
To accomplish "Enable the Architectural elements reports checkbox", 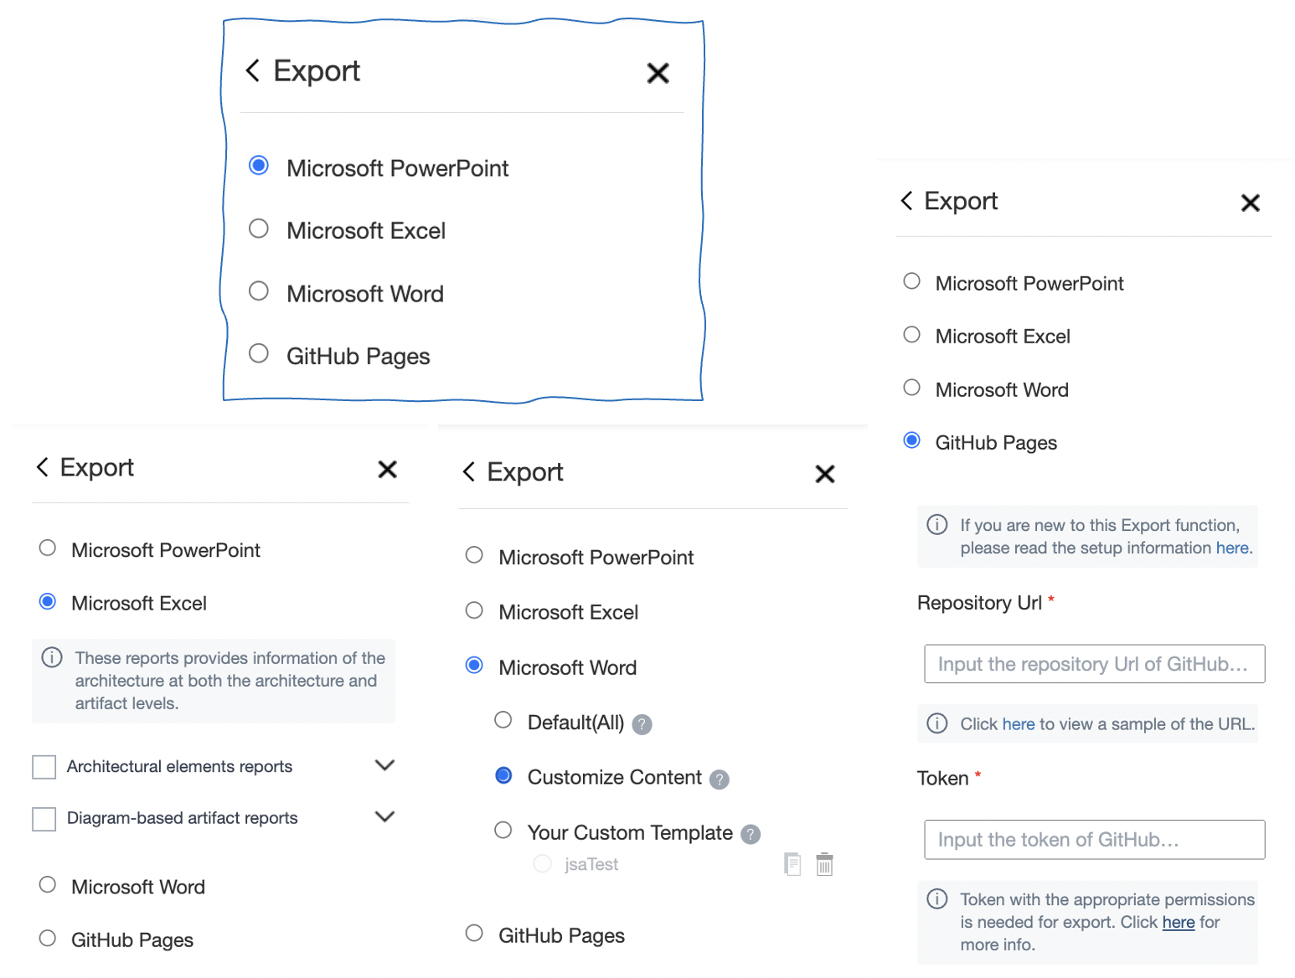I will coord(44,767).
